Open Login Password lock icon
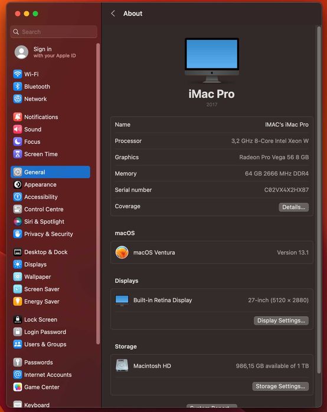The width and height of the screenshot is (327, 412). (x=18, y=332)
